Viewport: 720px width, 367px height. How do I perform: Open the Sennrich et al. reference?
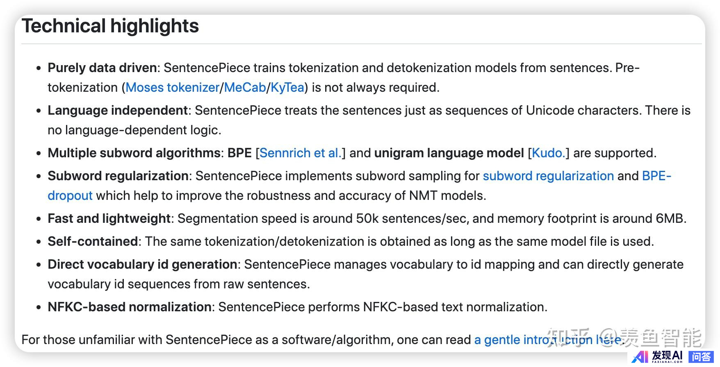click(x=300, y=153)
